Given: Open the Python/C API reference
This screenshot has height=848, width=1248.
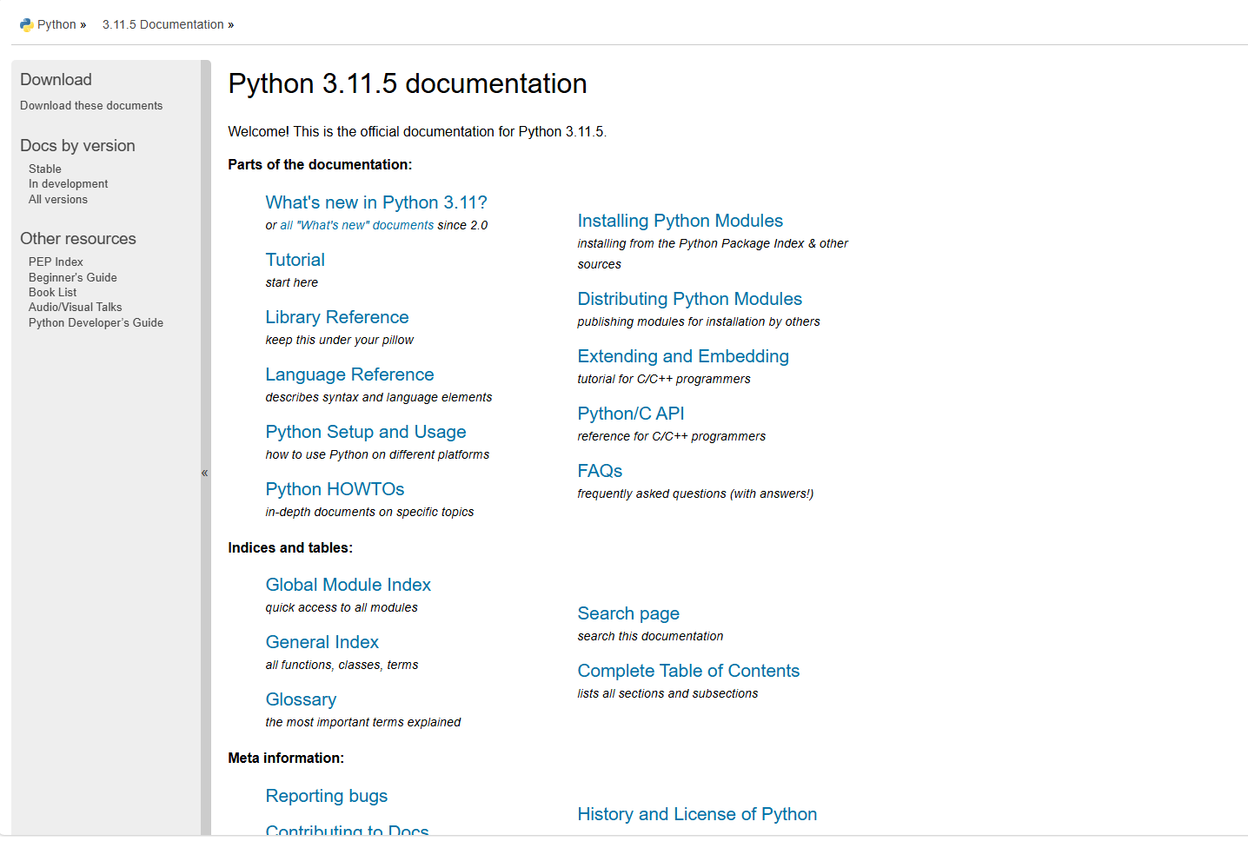Looking at the screenshot, I should click(x=630, y=414).
